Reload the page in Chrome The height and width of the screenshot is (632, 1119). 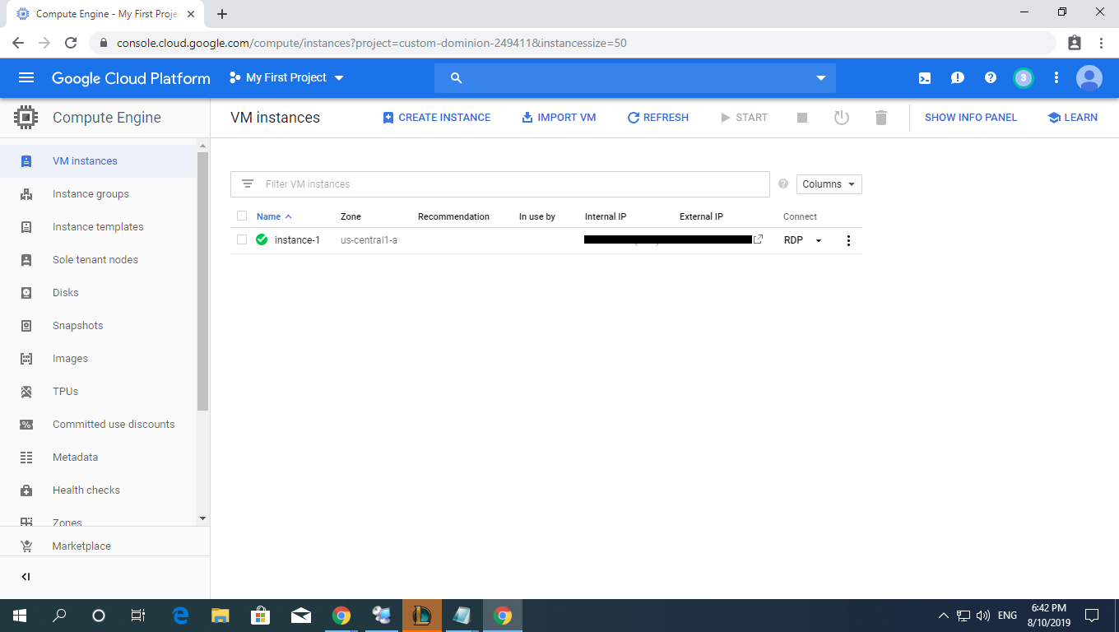pos(71,43)
